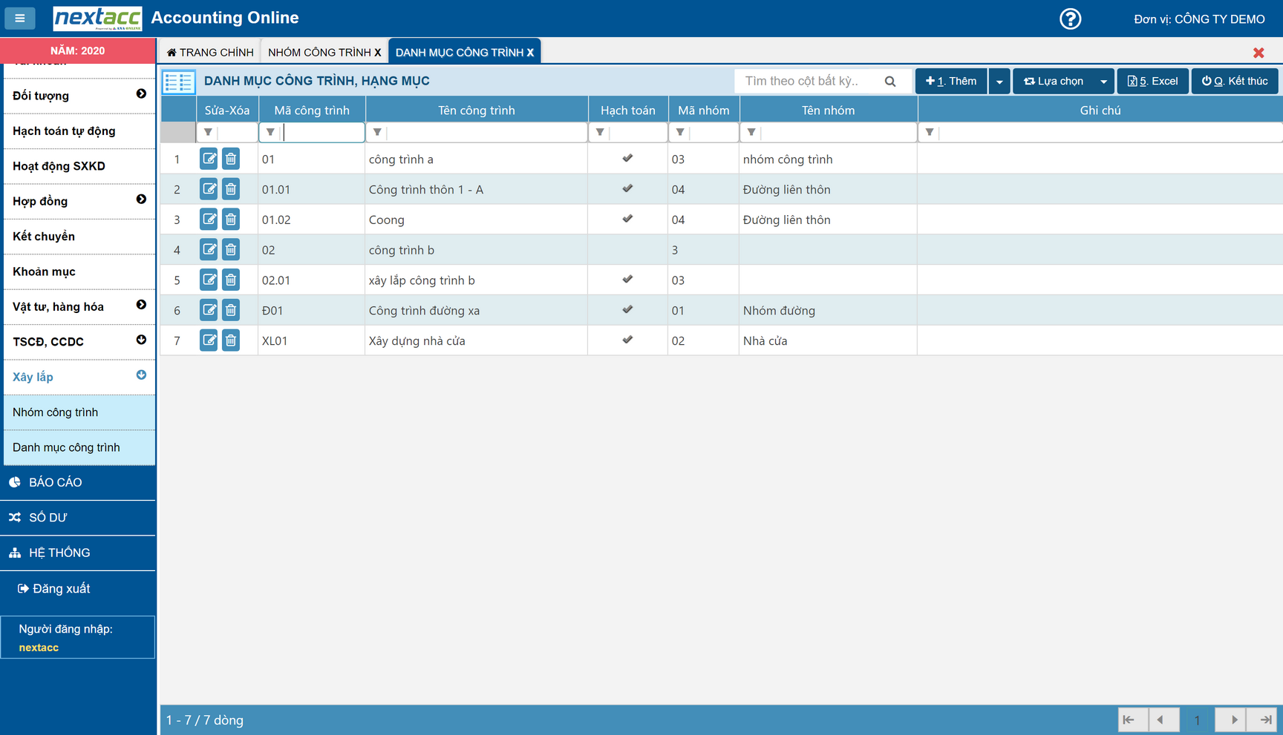Open Nhóm công trình in sidebar
The width and height of the screenshot is (1283, 735).
[x=56, y=412]
